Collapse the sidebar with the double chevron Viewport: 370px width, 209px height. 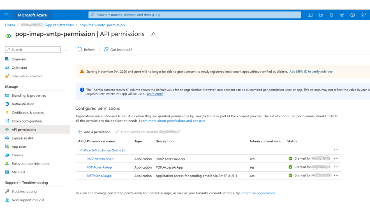66,50
